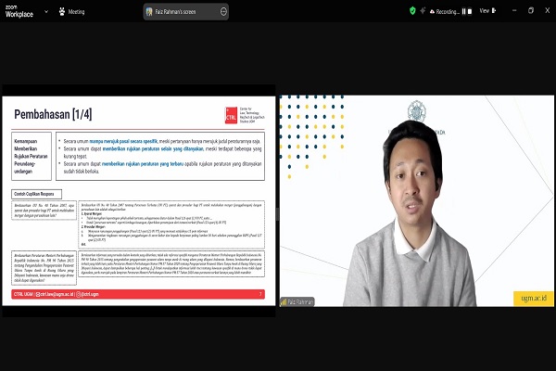Minimize the Zoom window
Viewport: 556px width, 371px height.
click(514, 10)
